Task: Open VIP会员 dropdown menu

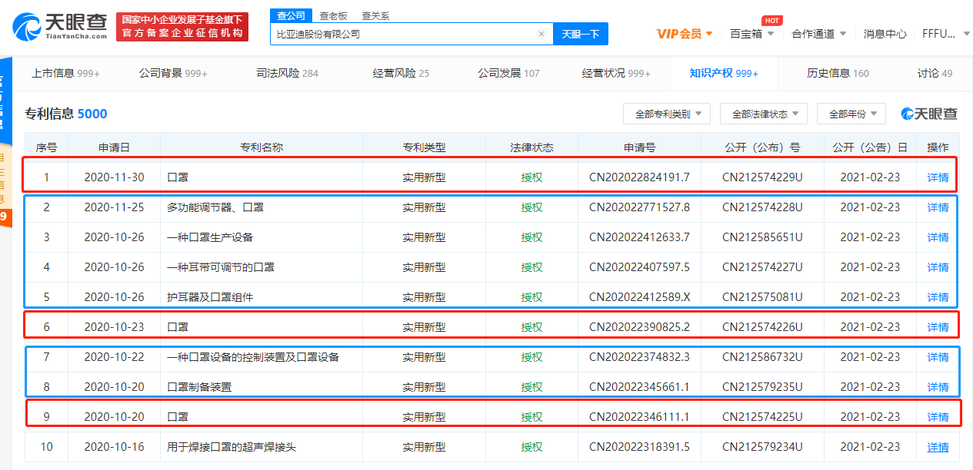Action: [685, 34]
